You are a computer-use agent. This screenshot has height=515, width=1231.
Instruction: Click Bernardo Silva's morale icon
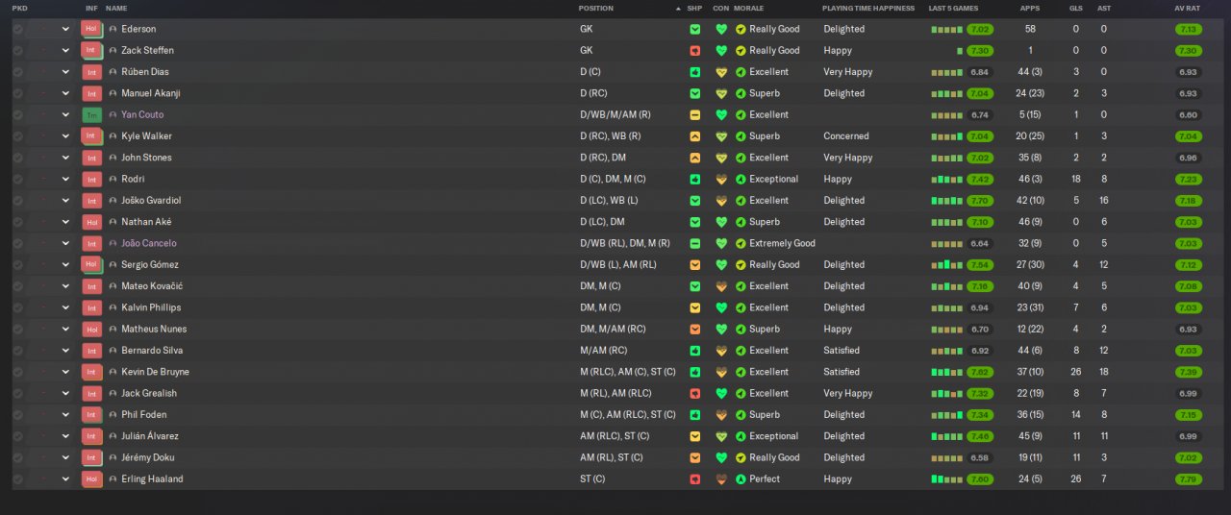click(741, 351)
